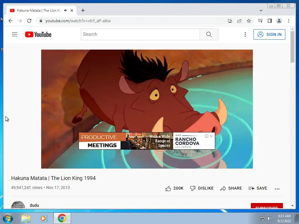Image resolution: width=299 pixels, height=224 pixels.
Task: Save video to playlist
Action: [x=258, y=188]
